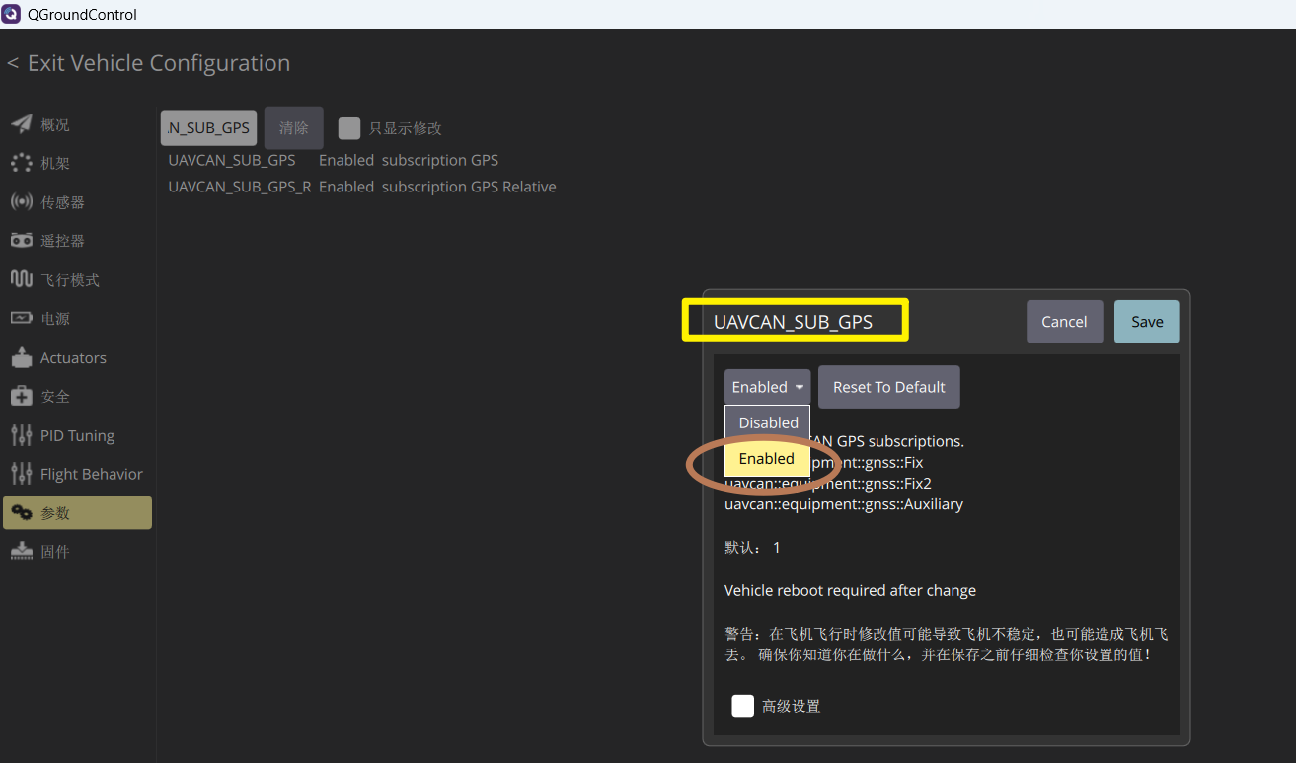Switch to the 安全 safety section
Image resolution: width=1296 pixels, height=763 pixels.
tap(77, 396)
